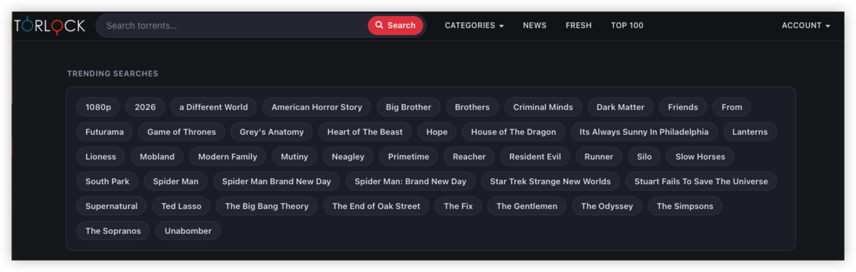Select the Lioness trending search
Screen dimensions: 856x272
point(101,156)
